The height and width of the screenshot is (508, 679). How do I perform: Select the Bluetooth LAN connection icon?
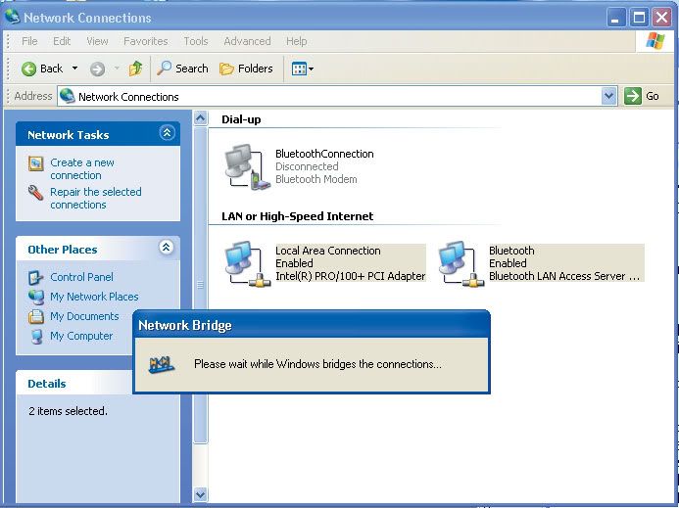point(461,263)
